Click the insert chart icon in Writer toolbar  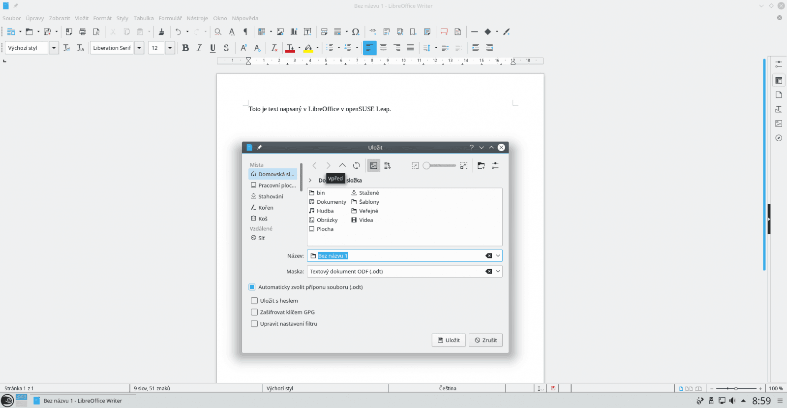(x=294, y=31)
